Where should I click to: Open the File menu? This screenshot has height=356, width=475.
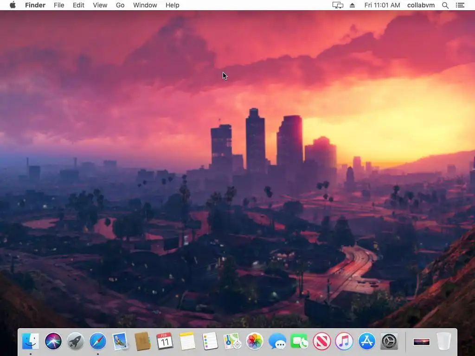59,5
